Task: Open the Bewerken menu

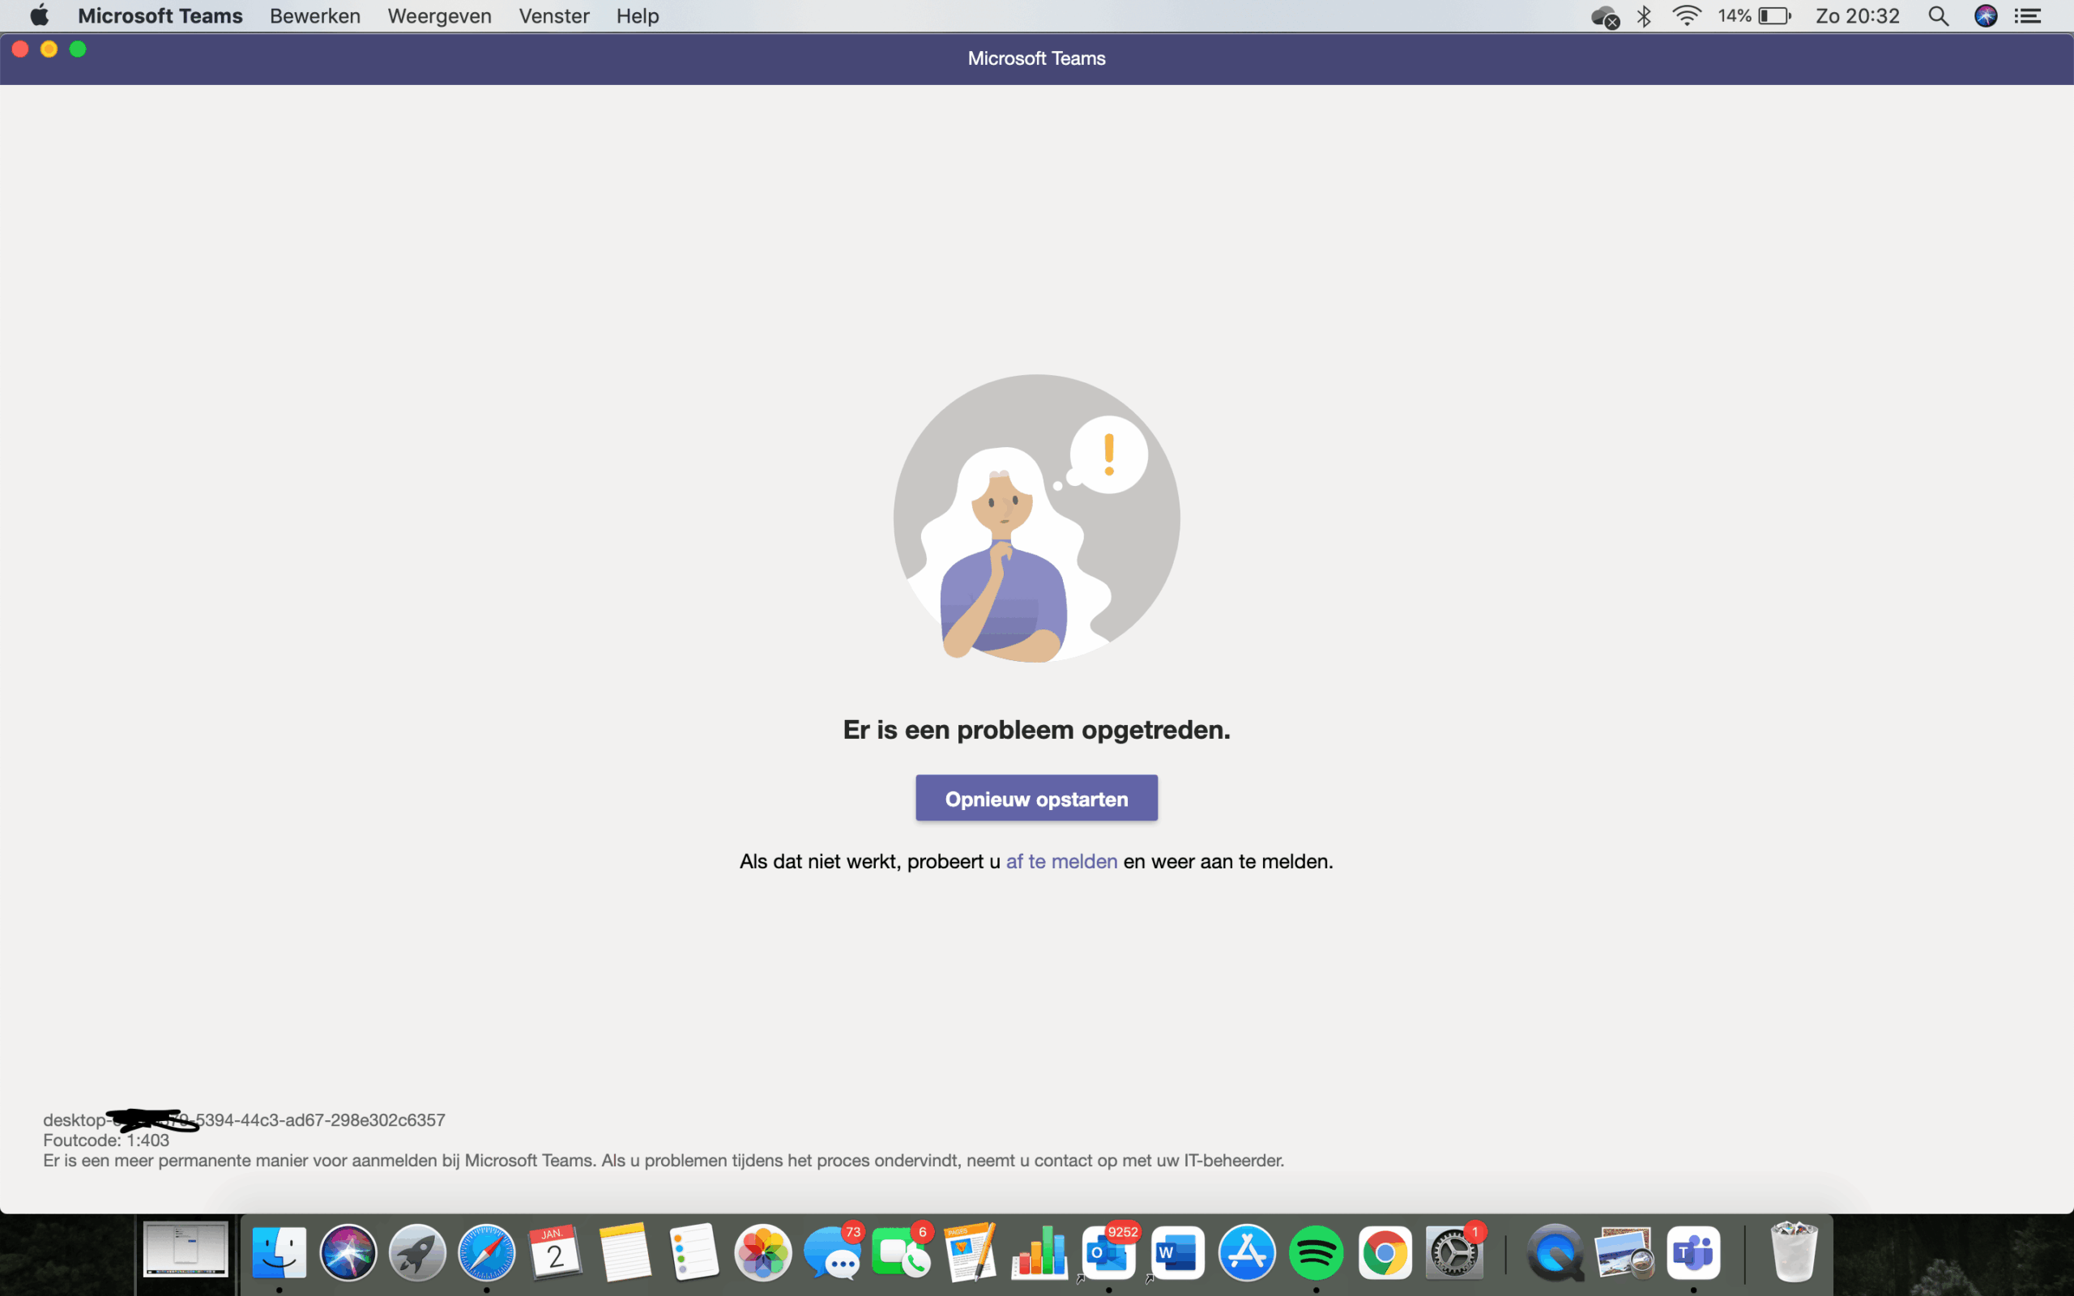Action: point(314,15)
